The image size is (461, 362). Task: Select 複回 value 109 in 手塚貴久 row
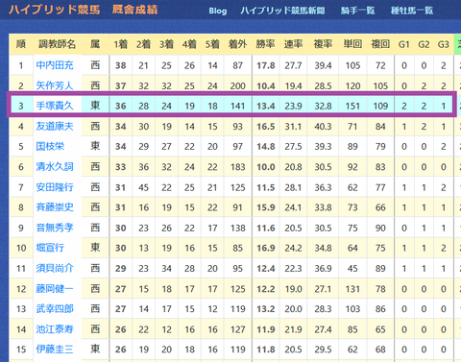click(x=380, y=106)
